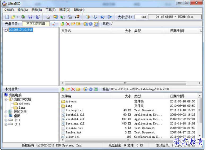Click the add to image icon in local toolbar
Image resolution: width=206 pixels, height=150 pixels.
pos(86,89)
